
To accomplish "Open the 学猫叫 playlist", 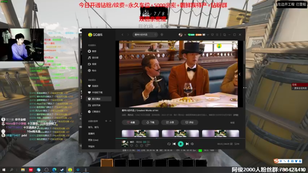I will (91, 146).
